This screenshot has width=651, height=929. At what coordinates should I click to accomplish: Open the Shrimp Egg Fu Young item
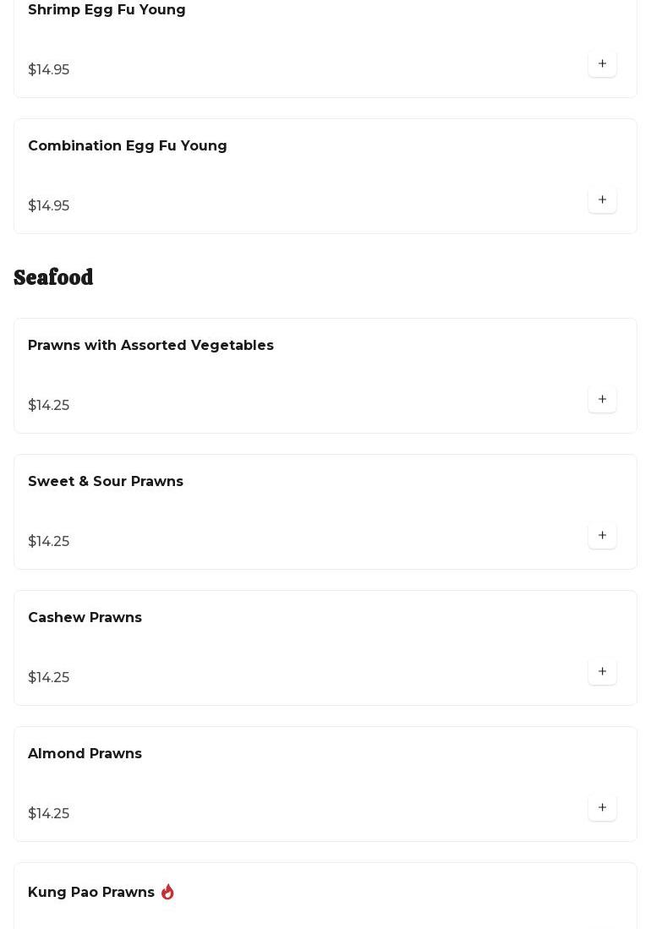point(107,10)
